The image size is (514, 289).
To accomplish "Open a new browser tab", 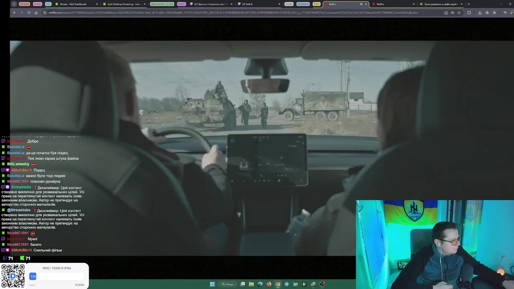I will click(x=469, y=4).
